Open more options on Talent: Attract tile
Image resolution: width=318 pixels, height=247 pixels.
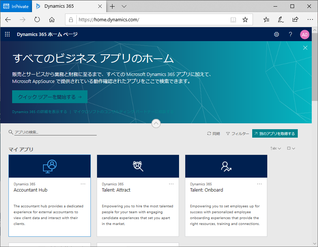click(x=171, y=184)
